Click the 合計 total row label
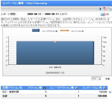 5,96
